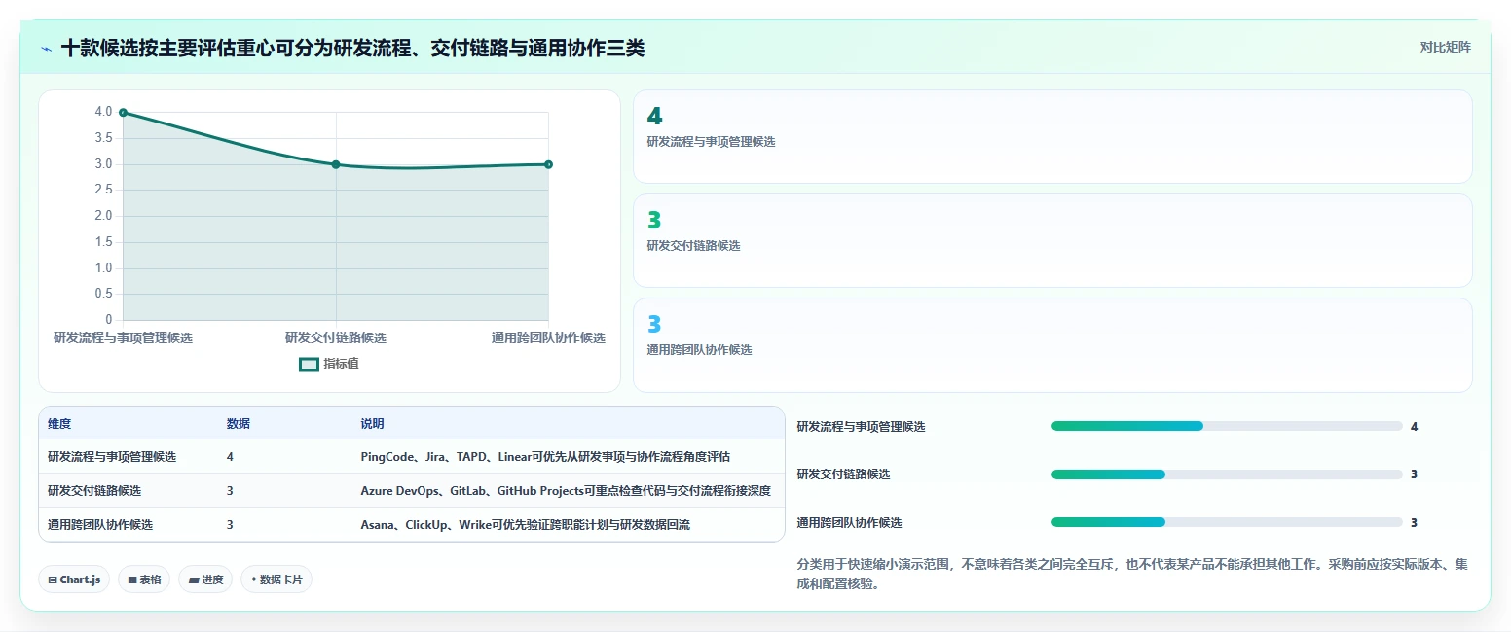This screenshot has height=632, width=1511.
Task: Click the description starting with Asana、ClickUp
Action: pyautogui.click(x=526, y=524)
